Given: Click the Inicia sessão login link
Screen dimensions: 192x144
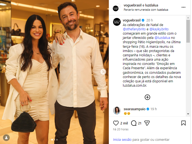Looking at the screenshot, I should pos(122,140).
